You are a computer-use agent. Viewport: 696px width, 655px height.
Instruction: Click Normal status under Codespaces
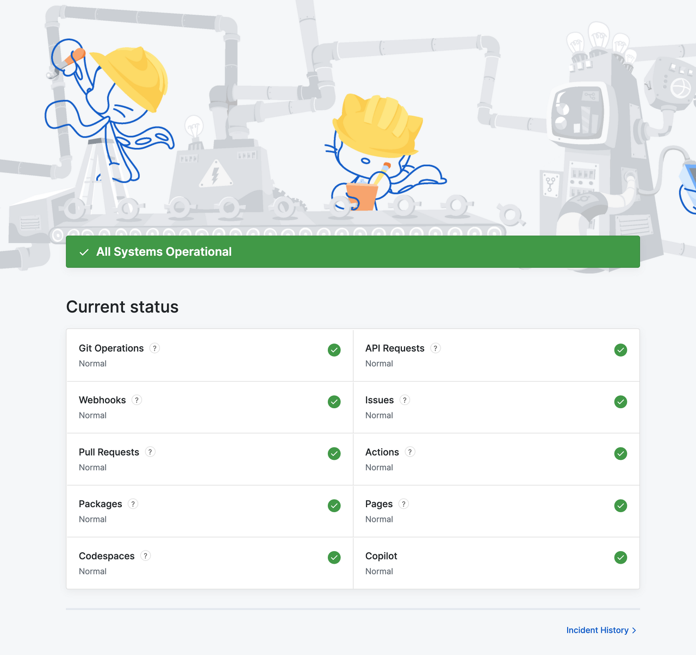[x=92, y=571]
